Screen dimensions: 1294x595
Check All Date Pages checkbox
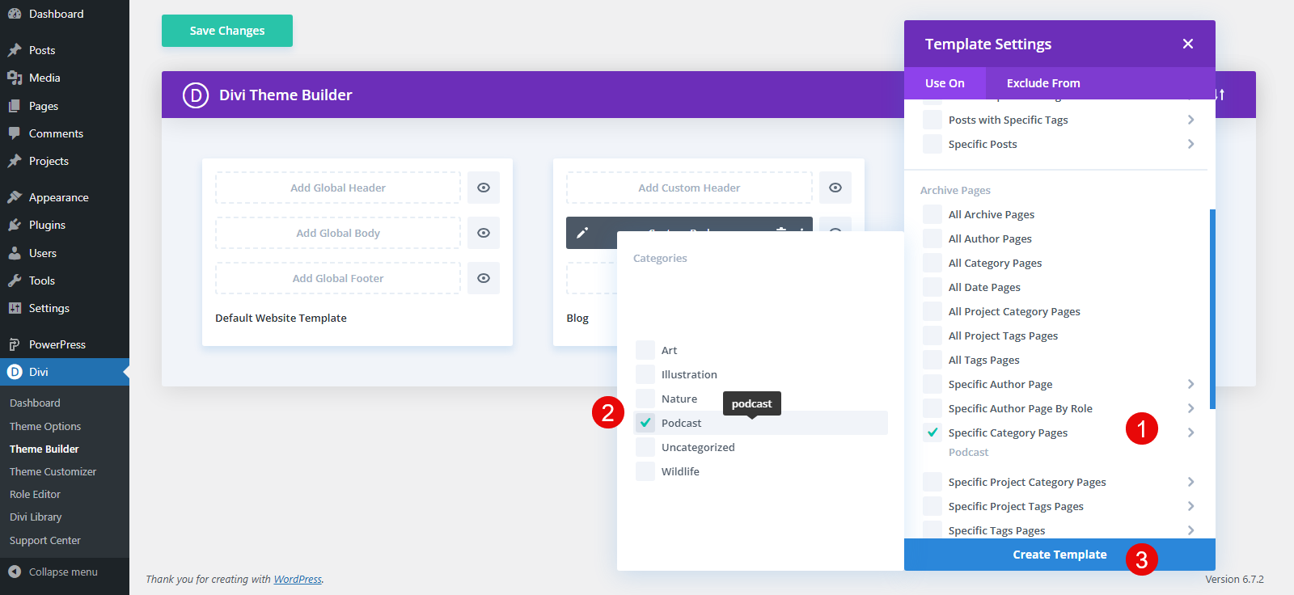[x=932, y=287]
